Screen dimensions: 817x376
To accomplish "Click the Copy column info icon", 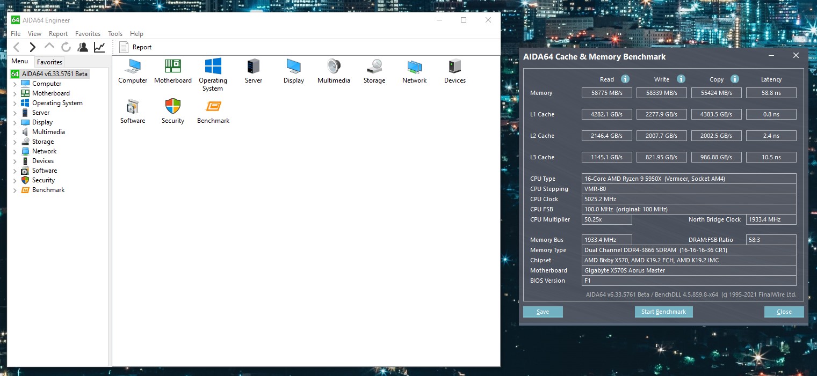I will click(x=734, y=79).
